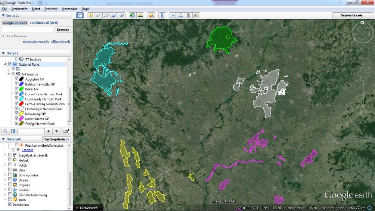The width and height of the screenshot is (375, 211).
Task: Enable the Fotók layer checkbox
Action: coord(10,165)
